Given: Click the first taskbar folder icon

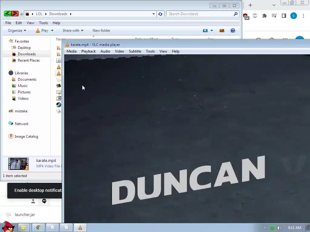Looking at the screenshot, I should tap(24, 227).
